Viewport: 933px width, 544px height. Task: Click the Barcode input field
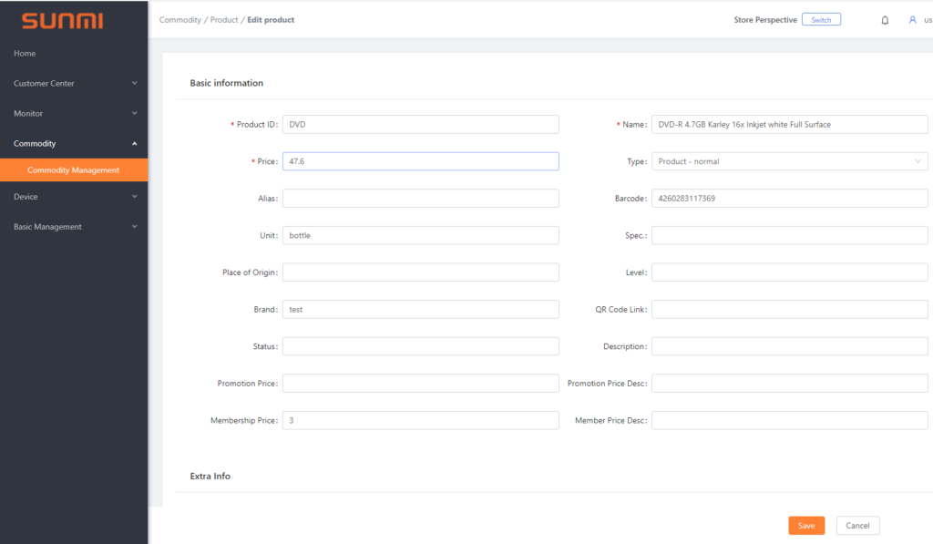790,199
